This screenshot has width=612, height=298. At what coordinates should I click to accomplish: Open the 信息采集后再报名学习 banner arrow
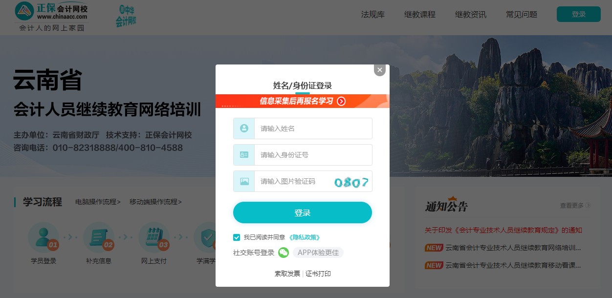click(342, 101)
